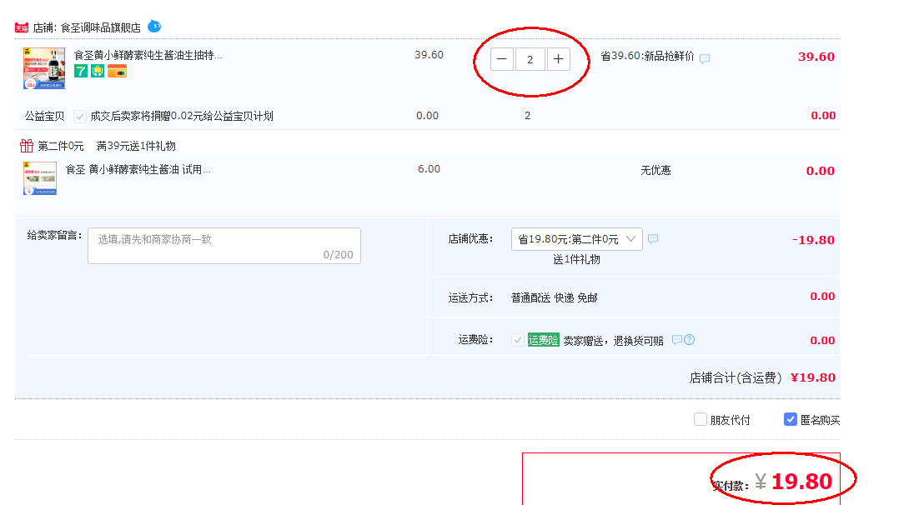
Task: Toggle the 运费险 shipping insurance checkbox
Action: point(518,340)
